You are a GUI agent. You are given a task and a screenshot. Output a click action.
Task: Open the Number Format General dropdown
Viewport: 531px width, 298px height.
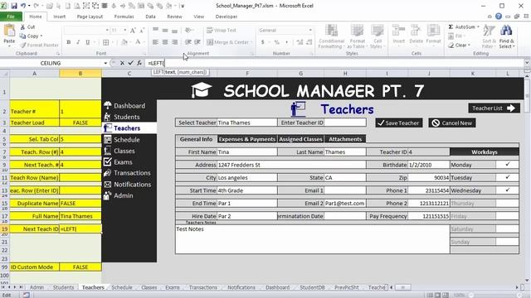point(309,30)
